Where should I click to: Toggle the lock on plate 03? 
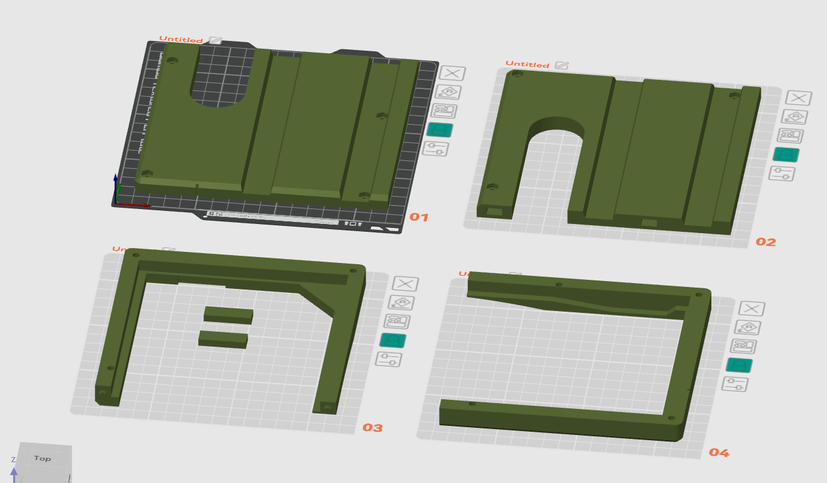click(x=393, y=340)
